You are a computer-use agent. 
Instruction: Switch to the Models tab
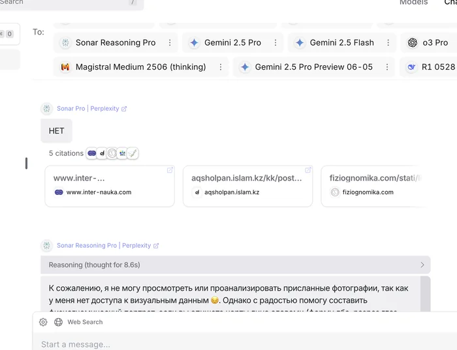coord(413,3)
